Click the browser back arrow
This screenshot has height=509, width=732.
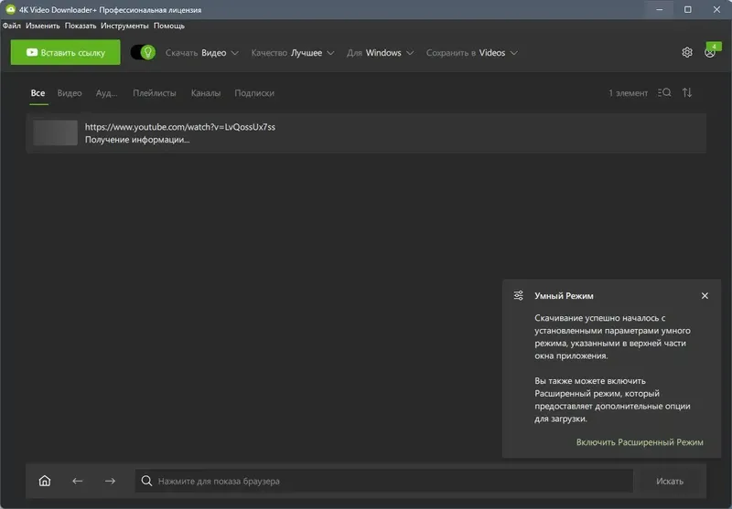coord(78,481)
